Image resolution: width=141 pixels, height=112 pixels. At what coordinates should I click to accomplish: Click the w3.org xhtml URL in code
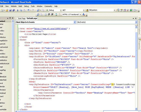(x=50, y=29)
